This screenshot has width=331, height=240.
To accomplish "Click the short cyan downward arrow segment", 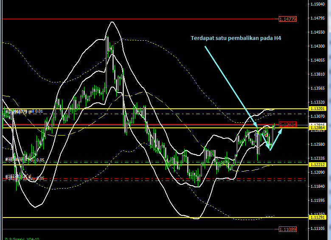I will (265, 141).
